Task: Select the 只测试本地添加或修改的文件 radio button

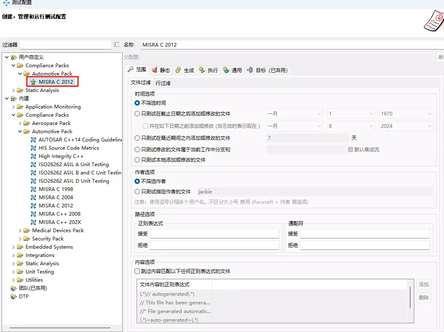Action: (137, 160)
